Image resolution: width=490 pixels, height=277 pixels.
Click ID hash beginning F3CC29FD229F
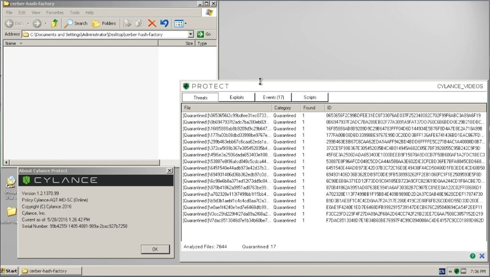click(x=405, y=214)
